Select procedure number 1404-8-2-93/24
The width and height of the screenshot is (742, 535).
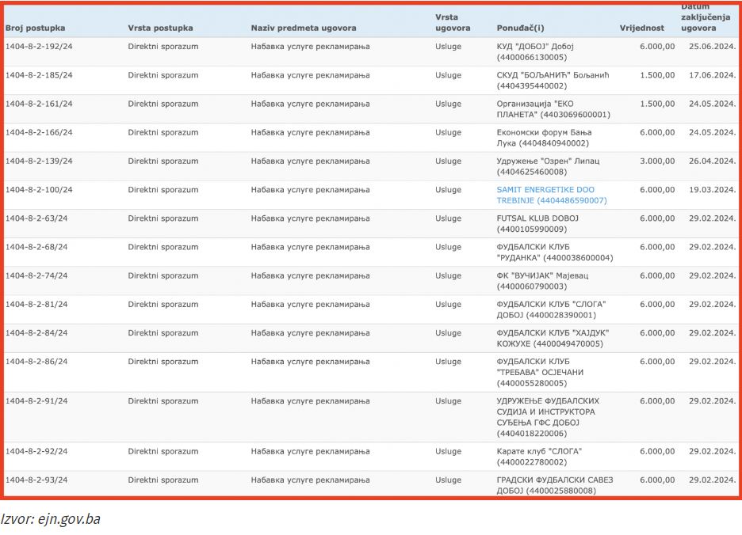36,480
